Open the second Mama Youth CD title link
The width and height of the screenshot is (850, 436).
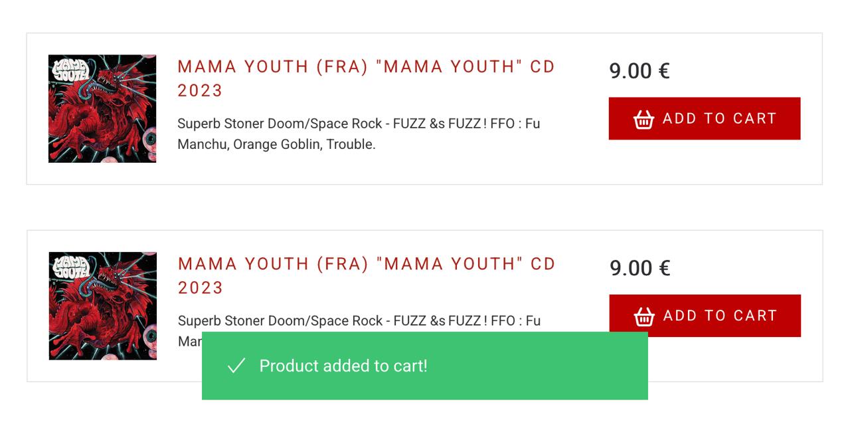[367, 265]
